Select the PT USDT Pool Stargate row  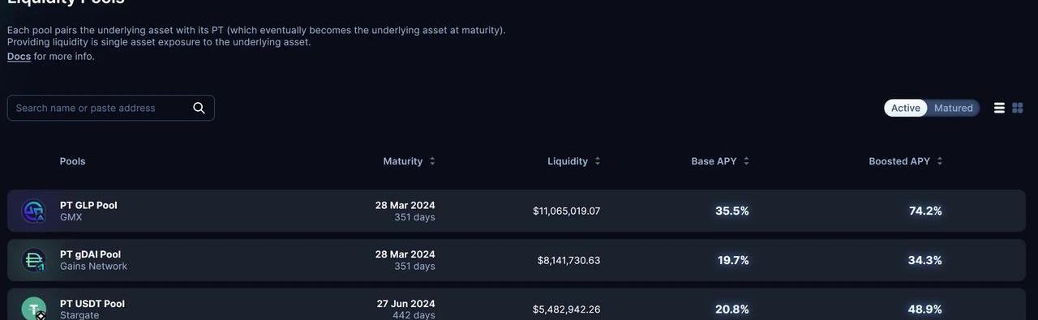(517, 305)
